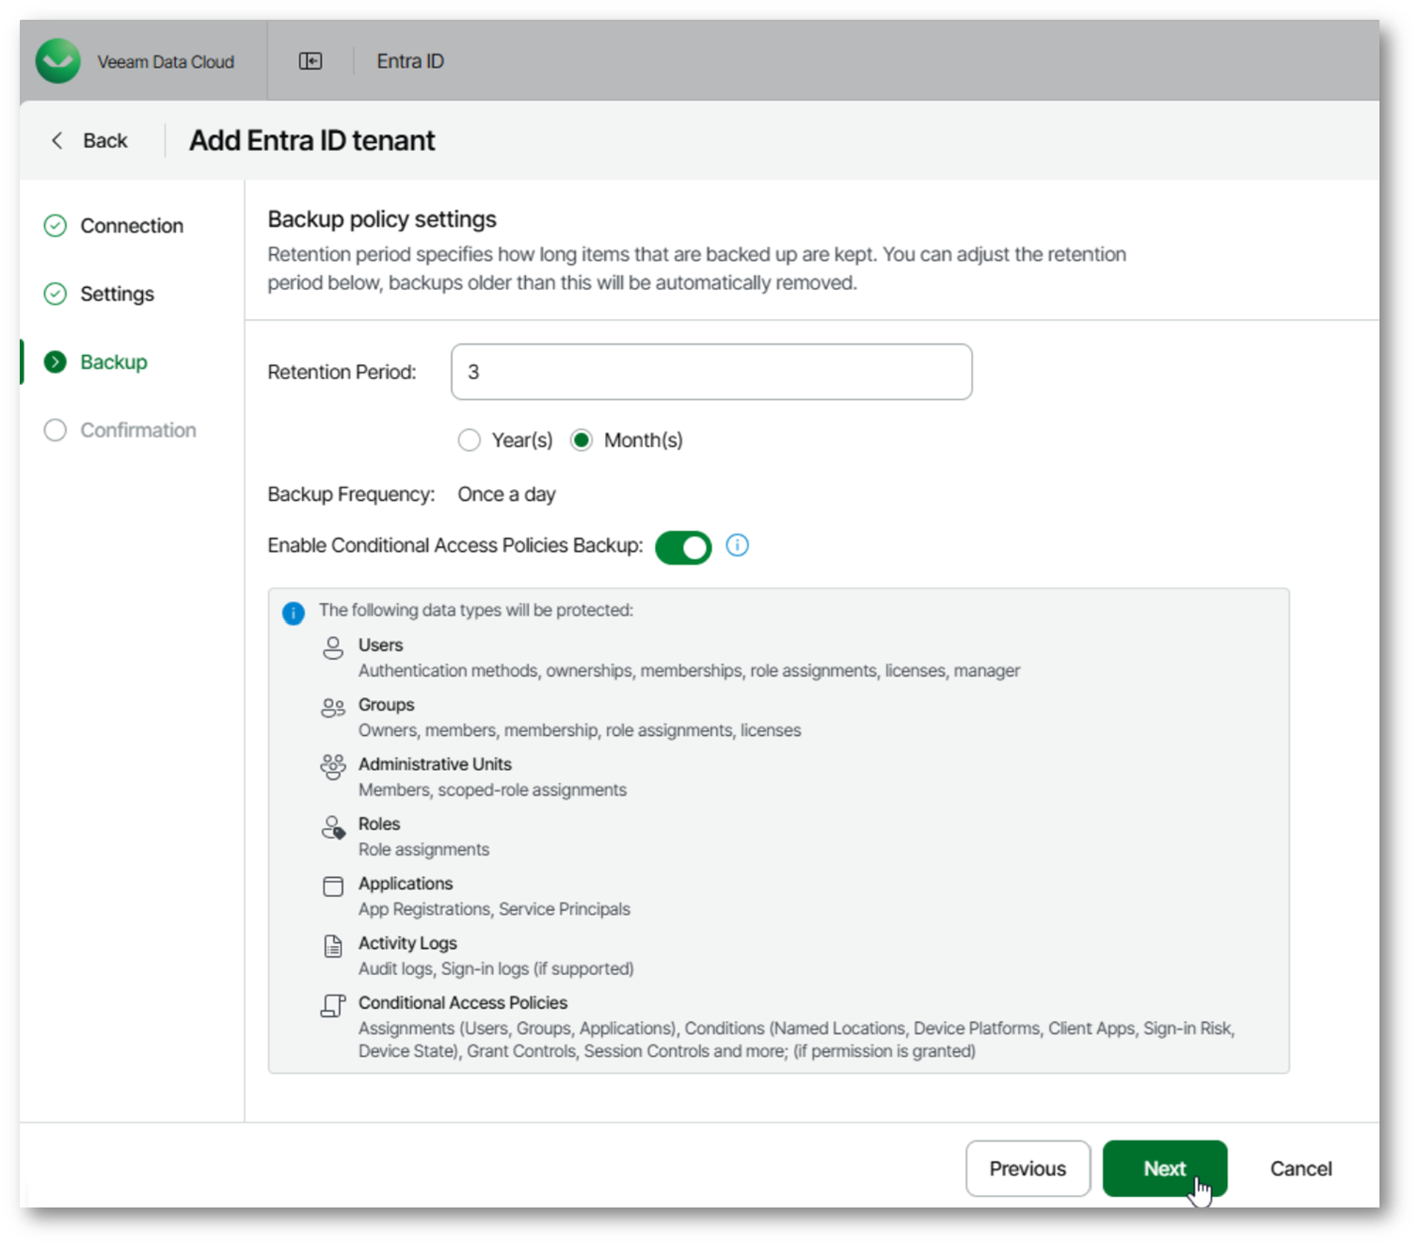Screen dimensions: 1419x1247
Task: Select the Month(s) radio button
Action: [582, 440]
